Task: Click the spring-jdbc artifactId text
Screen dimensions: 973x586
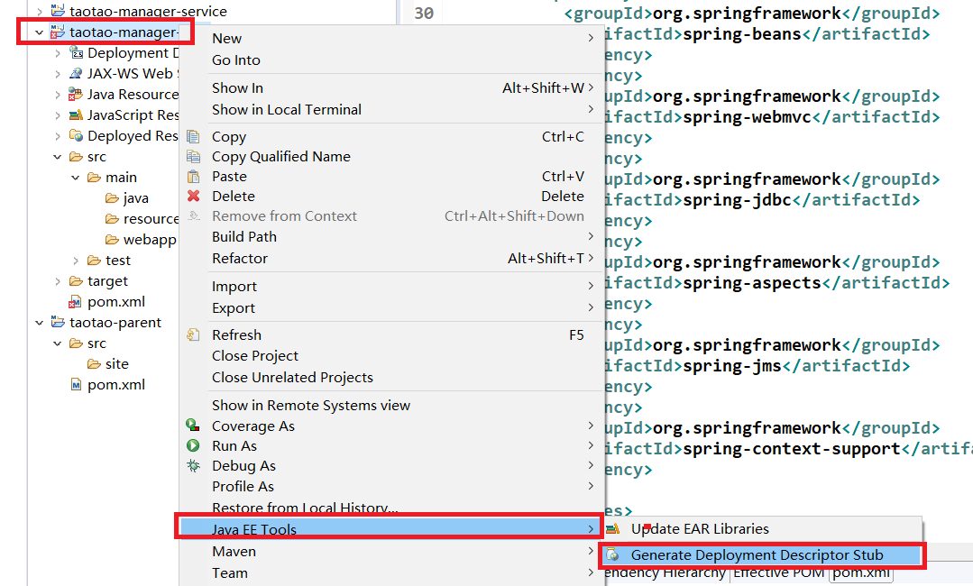Action: pos(738,200)
